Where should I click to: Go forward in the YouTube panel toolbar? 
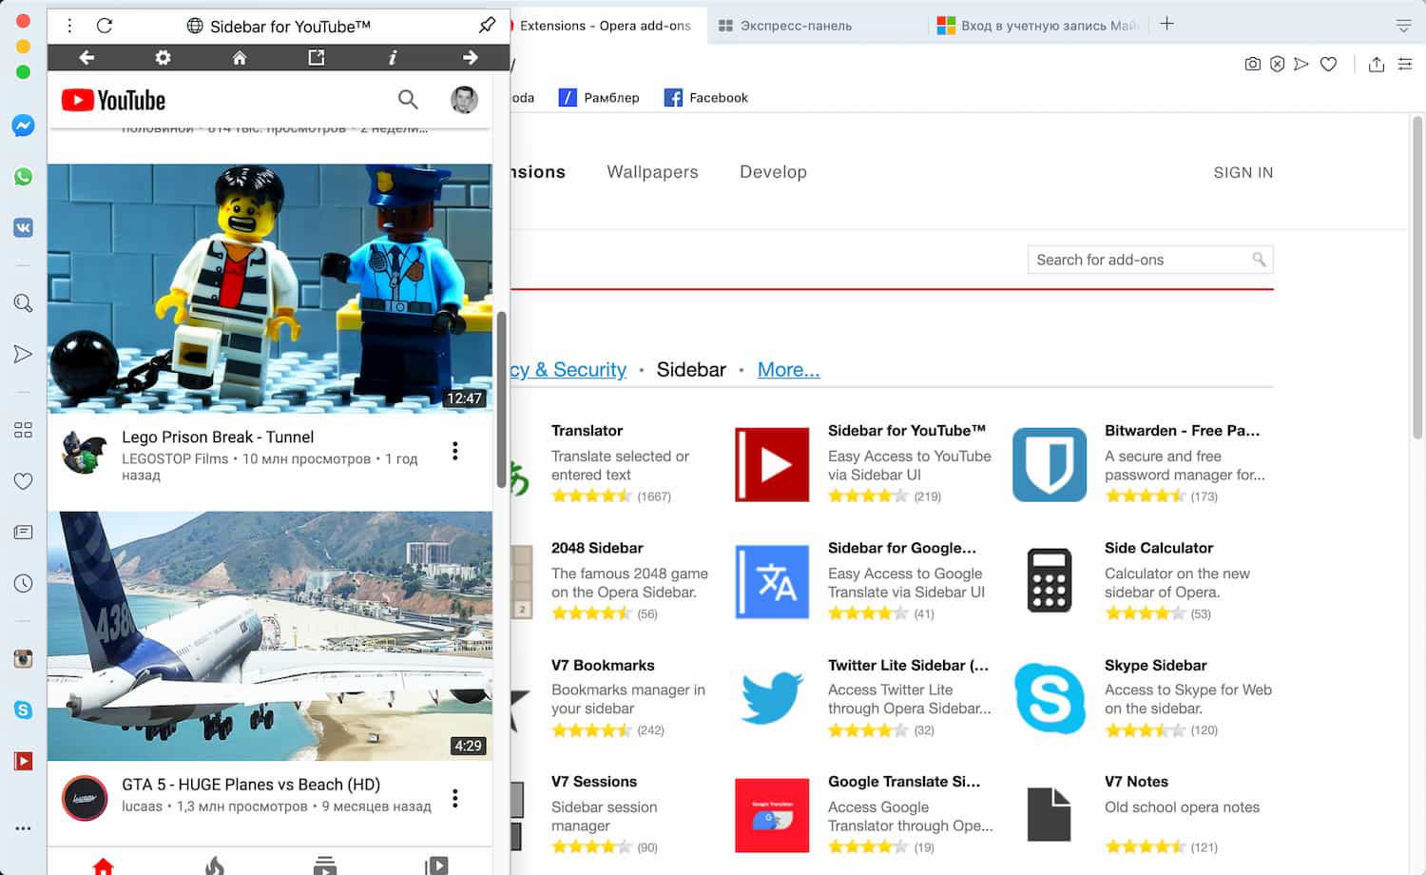(470, 58)
